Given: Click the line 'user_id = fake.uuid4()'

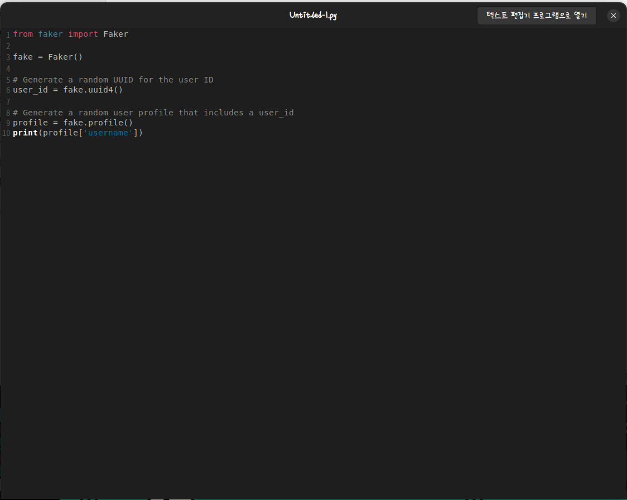Looking at the screenshot, I should click(67, 90).
